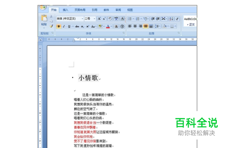Toggle Justify alignment

pyautogui.click(x=146, y=26)
